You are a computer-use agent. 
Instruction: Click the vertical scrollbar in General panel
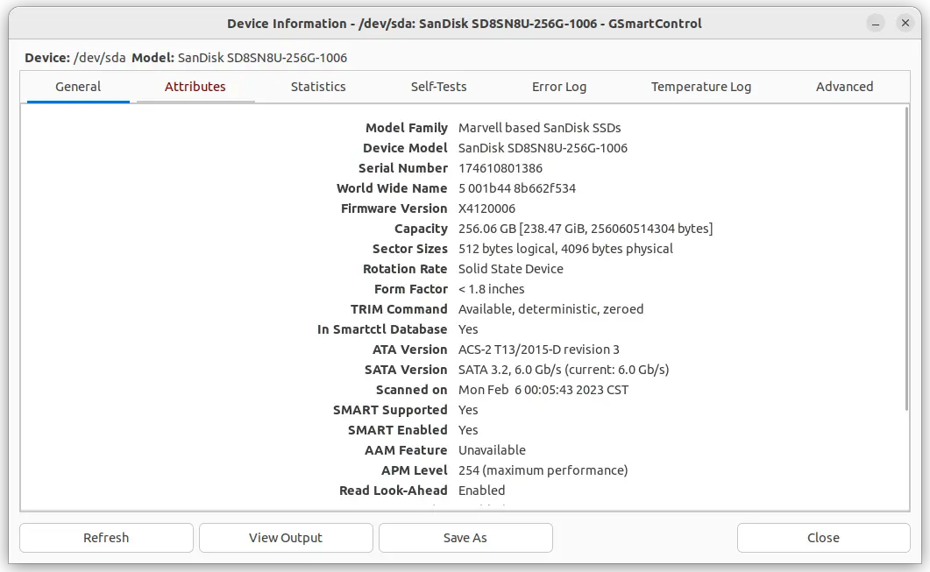pyautogui.click(x=906, y=258)
